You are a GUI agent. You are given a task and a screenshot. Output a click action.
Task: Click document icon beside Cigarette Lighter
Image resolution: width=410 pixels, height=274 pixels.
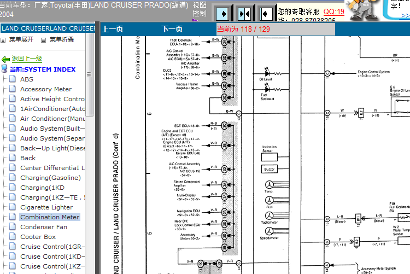pyautogui.click(x=13, y=207)
